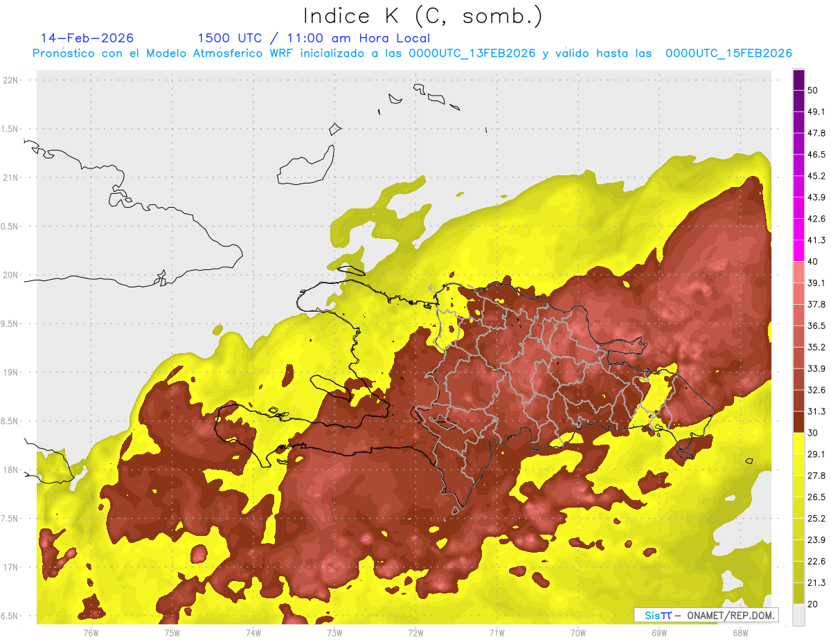Click the salmon pink swatch between 39.1 and 40

pos(798,273)
